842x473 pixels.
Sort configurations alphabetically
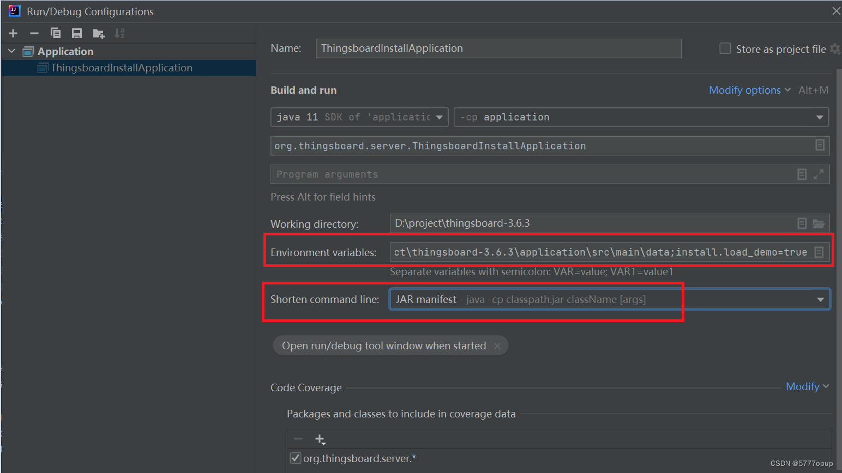(x=119, y=33)
